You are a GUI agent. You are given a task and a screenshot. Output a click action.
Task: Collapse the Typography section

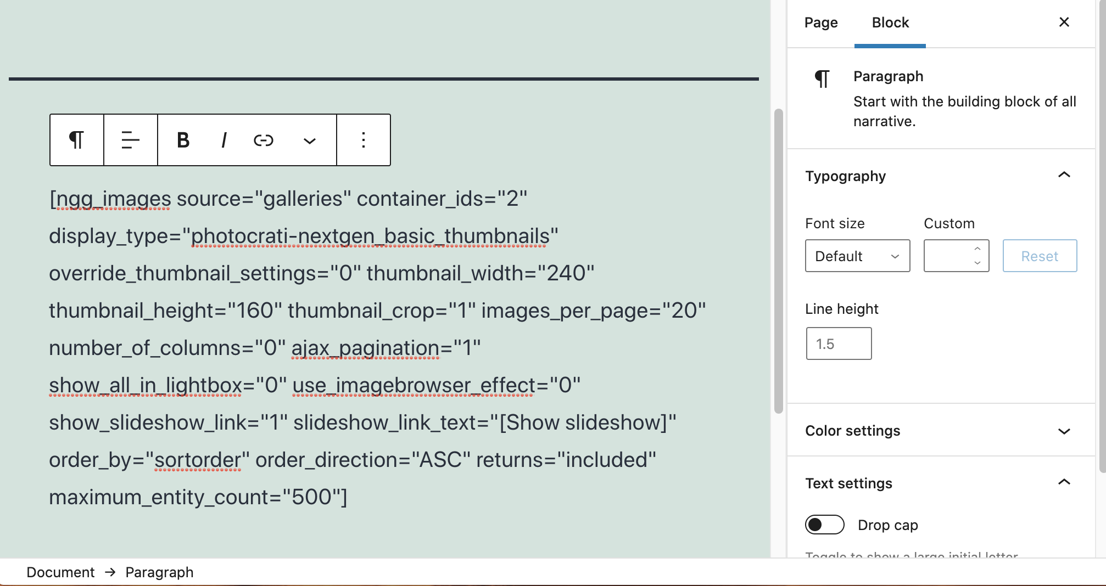coord(1065,174)
